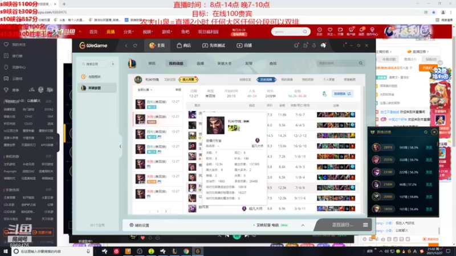Open the 发现 tab
Image resolution: width=456 pixels, height=256 pixels.
[x=249, y=63]
